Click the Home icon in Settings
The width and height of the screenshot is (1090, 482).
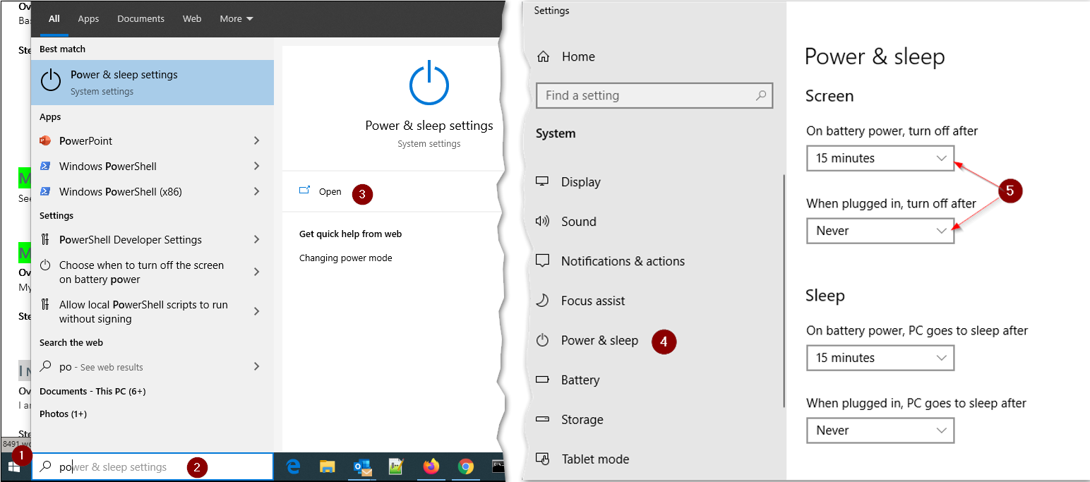(543, 57)
